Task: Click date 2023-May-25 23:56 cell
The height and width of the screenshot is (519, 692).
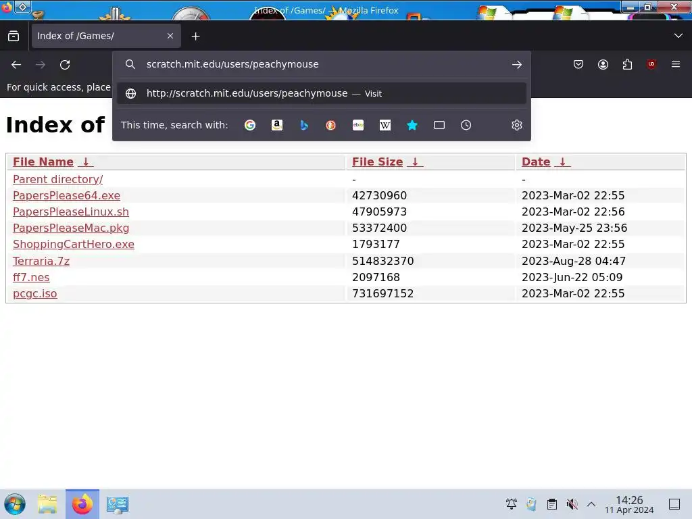Action: (x=574, y=228)
